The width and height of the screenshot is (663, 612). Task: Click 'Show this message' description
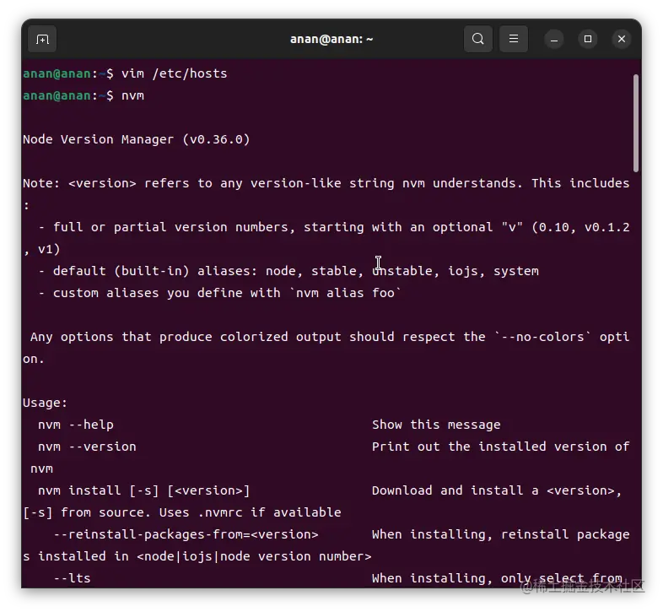coord(436,425)
